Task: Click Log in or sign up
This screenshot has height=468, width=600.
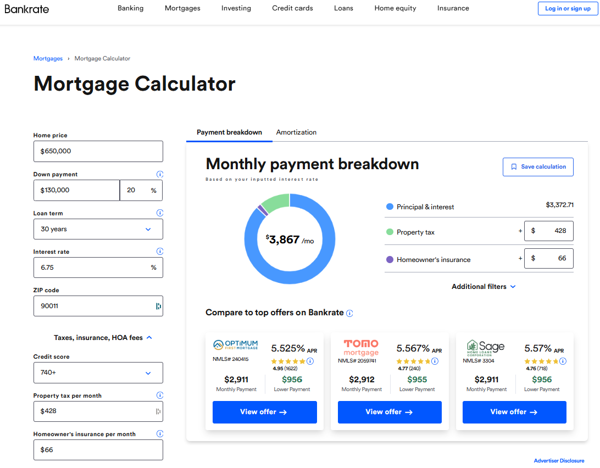Action: click(568, 8)
